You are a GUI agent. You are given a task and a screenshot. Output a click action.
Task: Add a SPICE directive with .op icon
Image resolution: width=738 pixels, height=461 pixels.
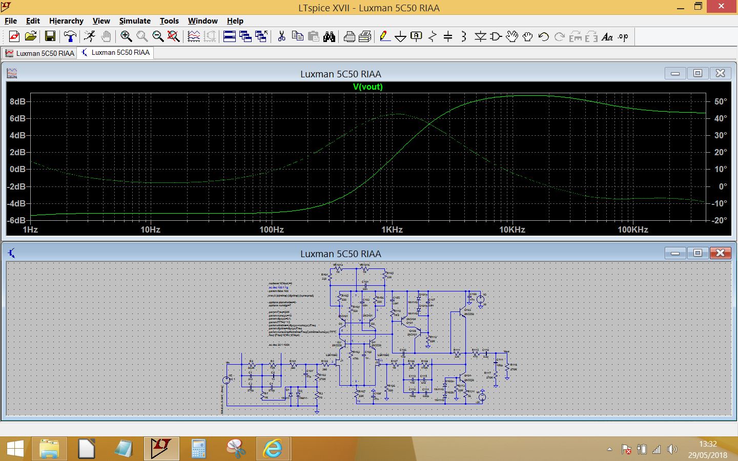point(623,36)
